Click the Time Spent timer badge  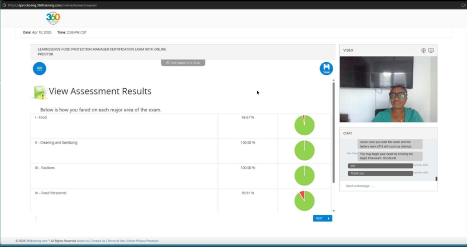(x=183, y=63)
